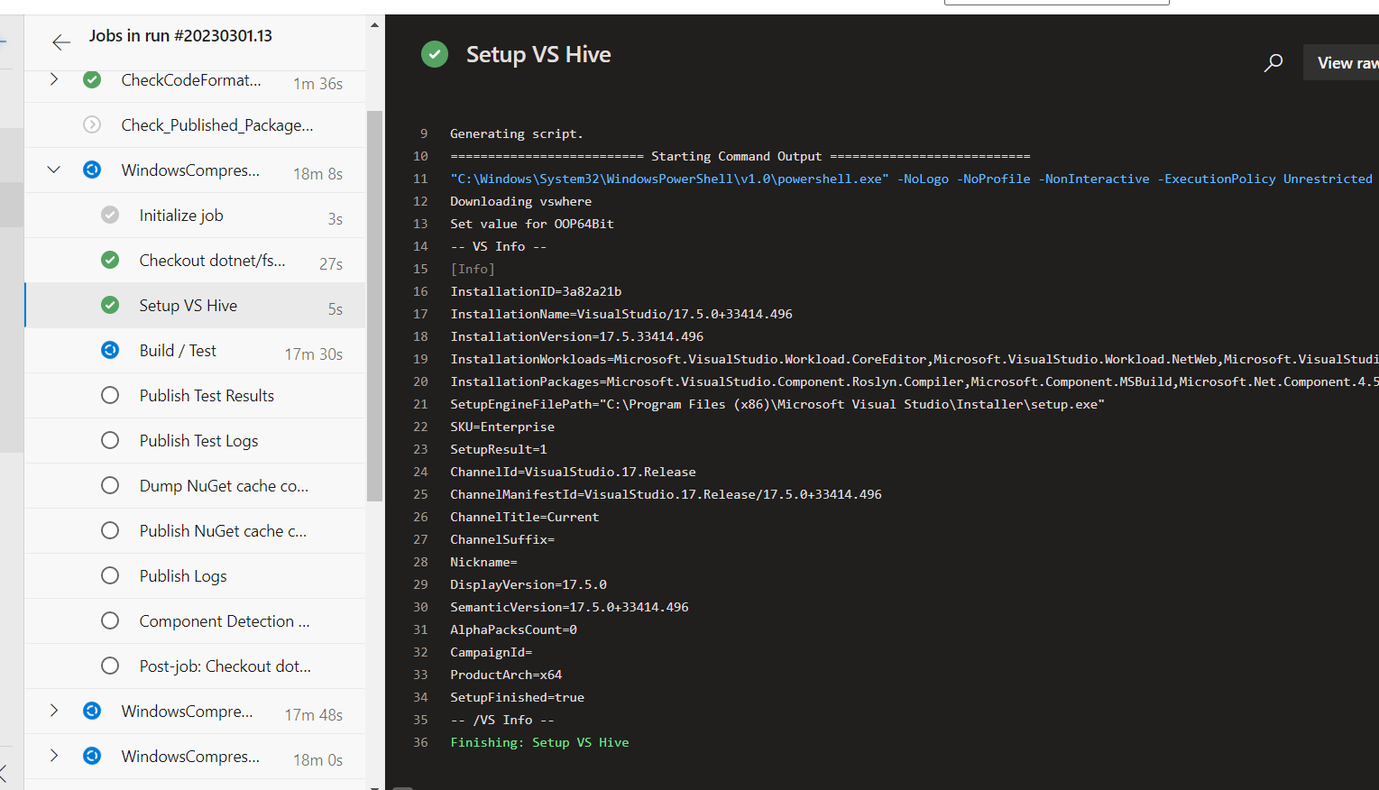Click the View raw log button
Screen dimensions: 1379x790
coord(1342,62)
